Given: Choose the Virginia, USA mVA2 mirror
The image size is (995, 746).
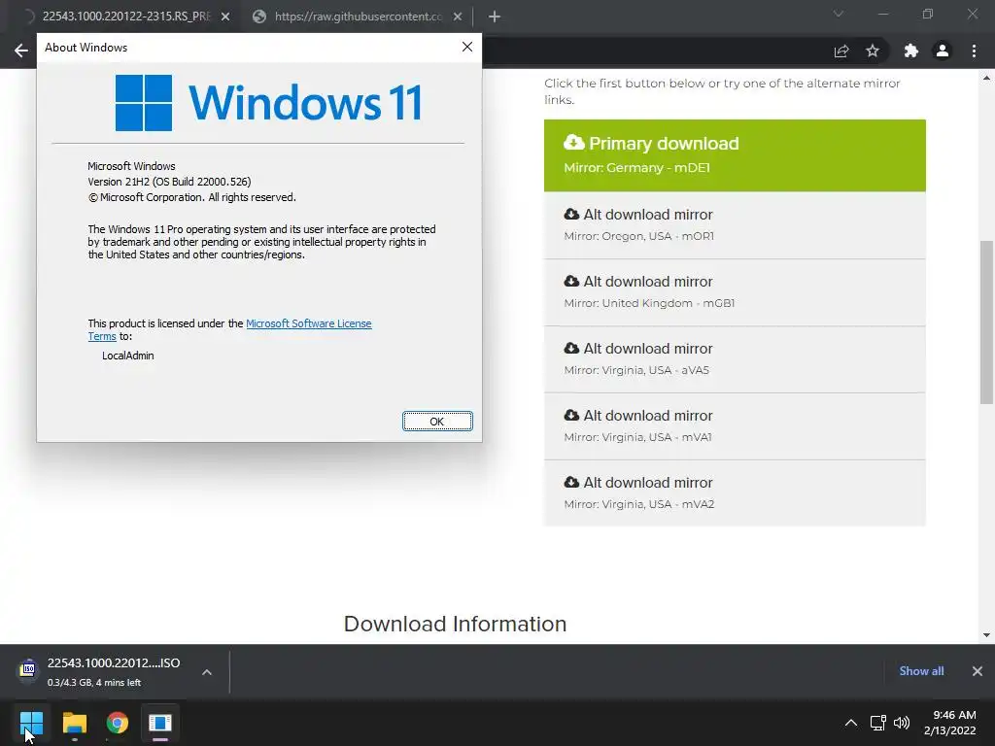Looking at the screenshot, I should coord(735,493).
